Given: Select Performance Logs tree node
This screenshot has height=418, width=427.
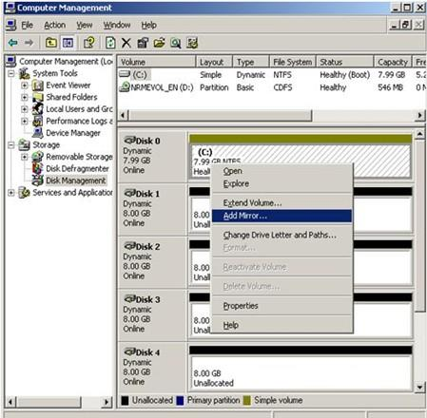Looking at the screenshot, I should (79, 121).
